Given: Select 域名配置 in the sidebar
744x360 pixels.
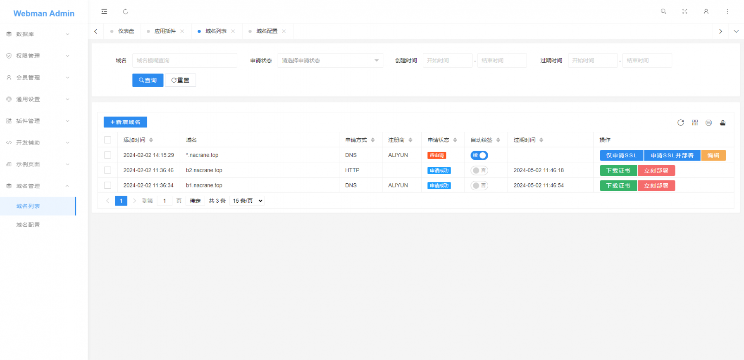Looking at the screenshot, I should pos(38,225).
